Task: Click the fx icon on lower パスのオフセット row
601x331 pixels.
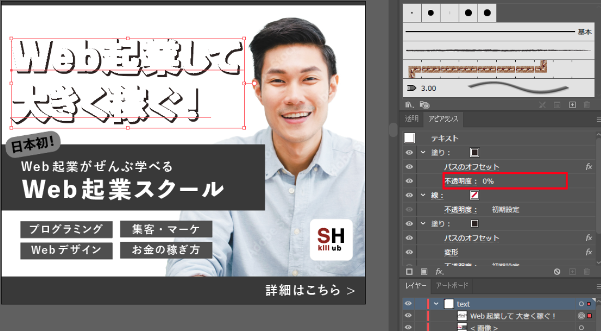Action: click(x=589, y=238)
